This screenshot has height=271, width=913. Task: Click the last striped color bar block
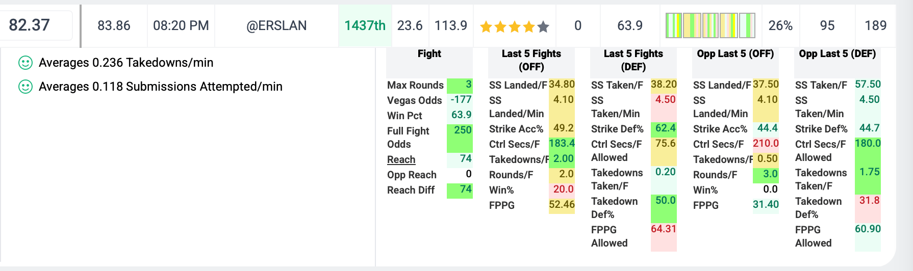pyautogui.click(x=747, y=25)
